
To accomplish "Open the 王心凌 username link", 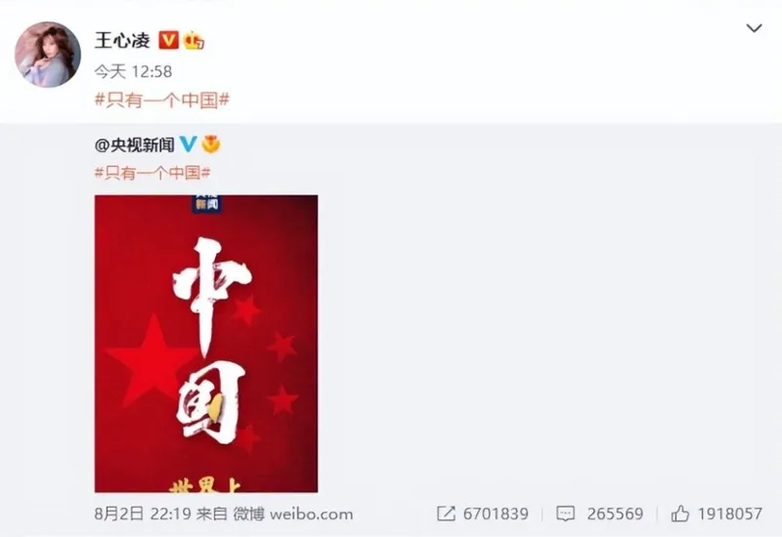I will (123, 40).
